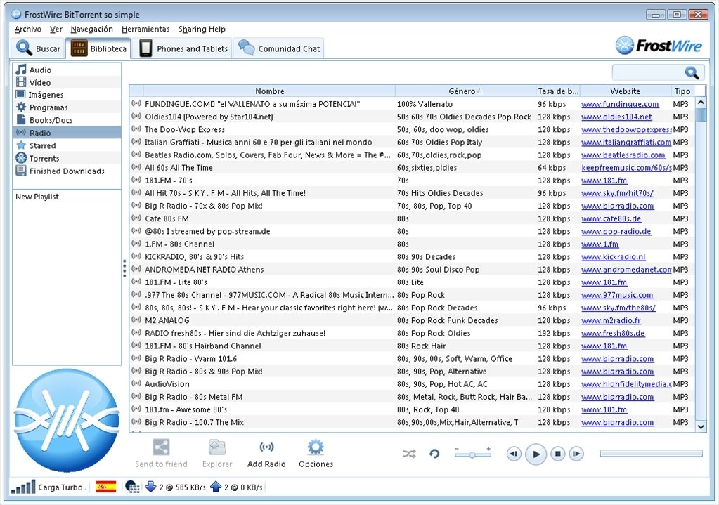Open the Phones and Tablets tab
Image resolution: width=719 pixels, height=505 pixels.
[183, 48]
